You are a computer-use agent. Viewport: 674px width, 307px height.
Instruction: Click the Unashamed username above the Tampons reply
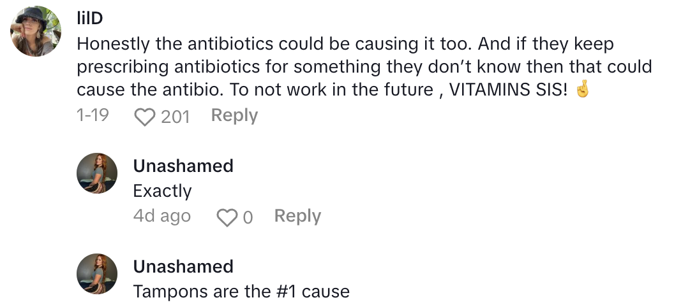[x=183, y=266]
